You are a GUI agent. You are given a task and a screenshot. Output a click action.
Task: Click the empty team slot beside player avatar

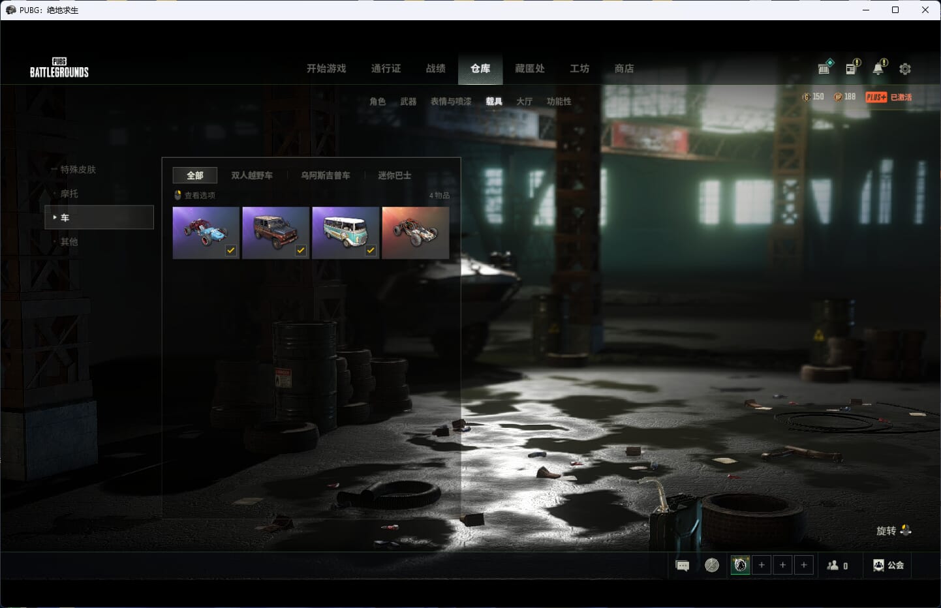(x=762, y=565)
